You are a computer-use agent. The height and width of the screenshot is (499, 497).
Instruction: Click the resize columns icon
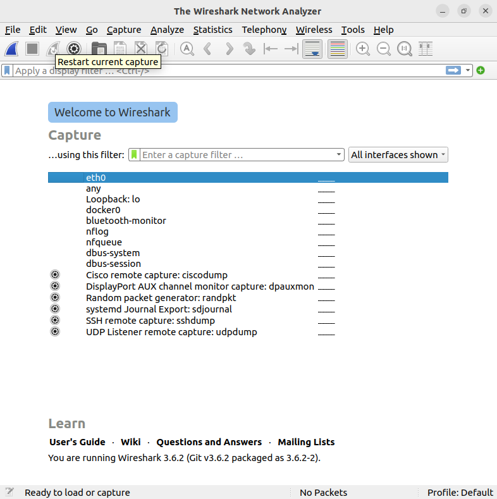point(426,49)
